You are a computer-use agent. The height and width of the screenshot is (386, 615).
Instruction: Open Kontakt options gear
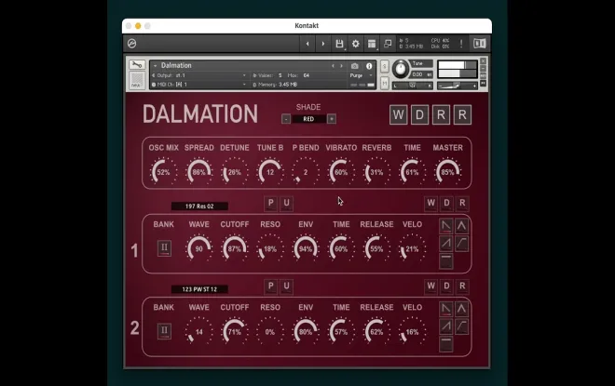[355, 44]
